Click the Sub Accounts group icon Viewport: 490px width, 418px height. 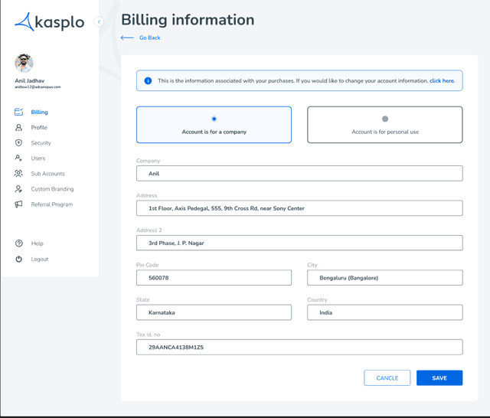point(19,174)
